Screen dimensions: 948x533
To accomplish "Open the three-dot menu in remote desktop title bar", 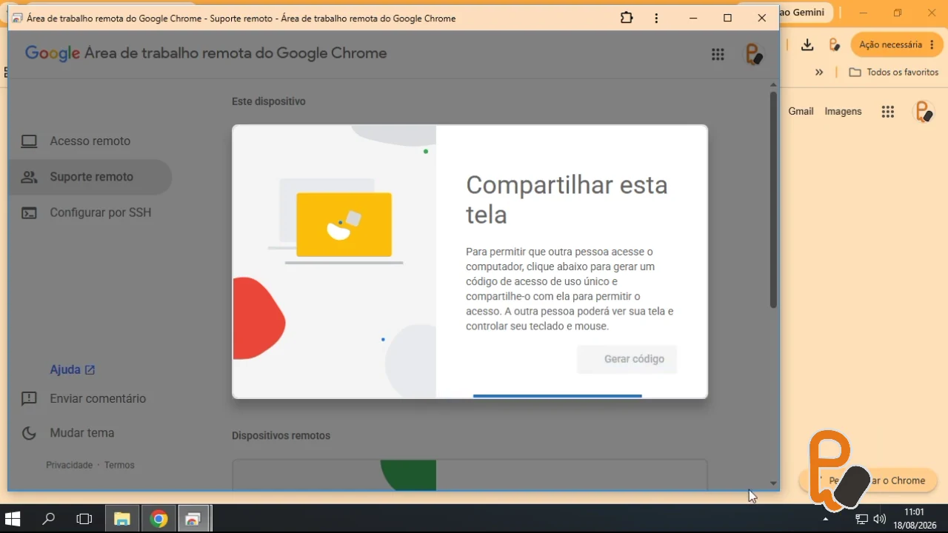I will pyautogui.click(x=656, y=18).
